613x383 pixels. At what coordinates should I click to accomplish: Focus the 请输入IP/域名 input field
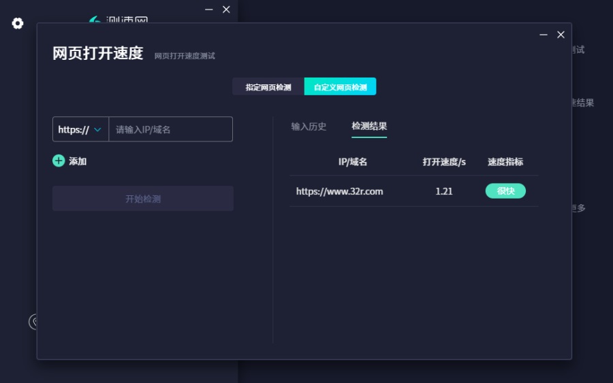tap(170, 129)
